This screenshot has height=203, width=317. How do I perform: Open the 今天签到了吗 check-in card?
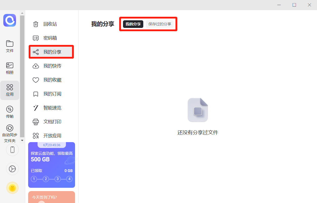[x=51, y=197]
